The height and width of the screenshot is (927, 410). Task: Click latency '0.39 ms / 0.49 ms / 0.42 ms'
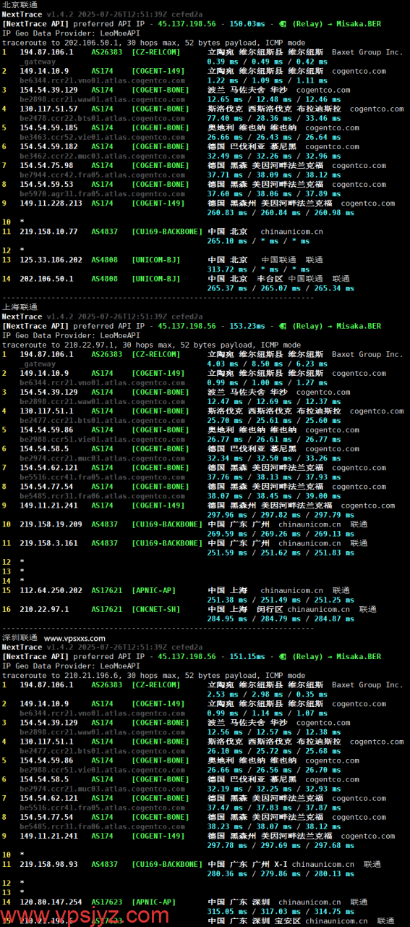[261, 62]
